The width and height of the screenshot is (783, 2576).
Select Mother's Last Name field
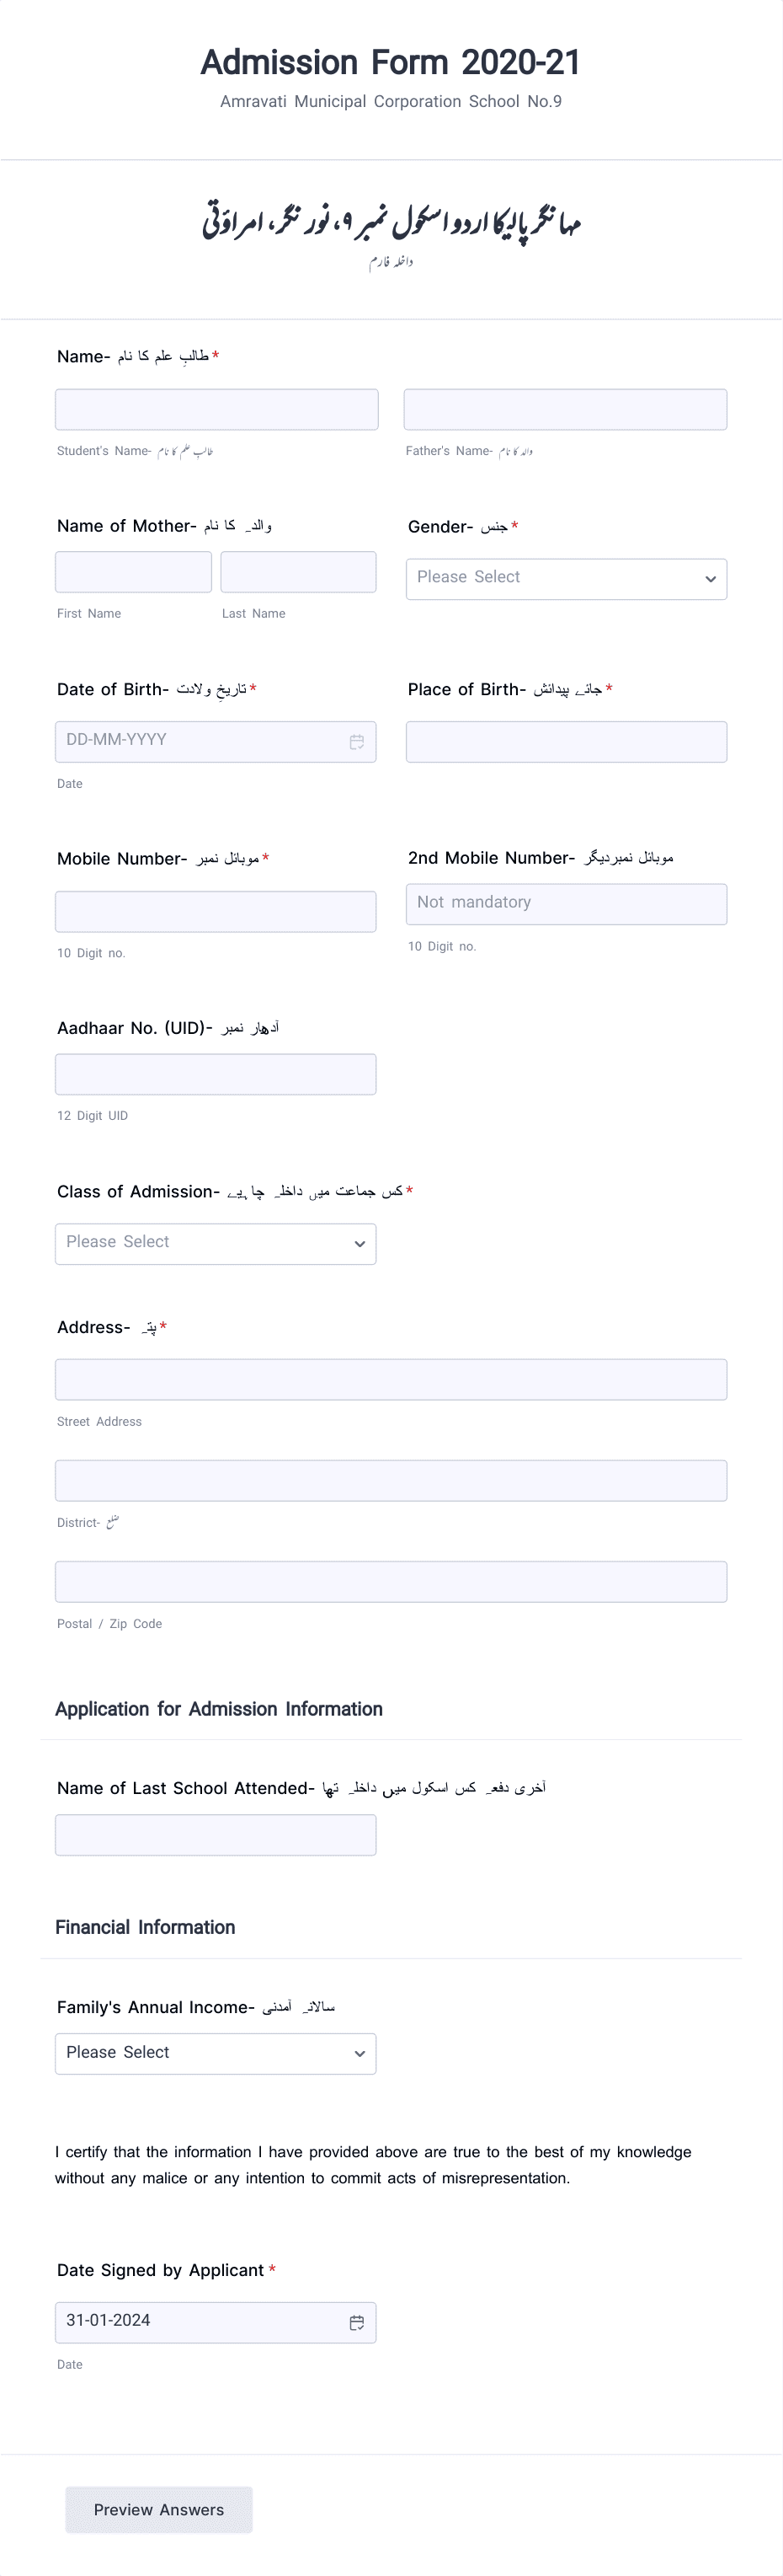point(297,571)
